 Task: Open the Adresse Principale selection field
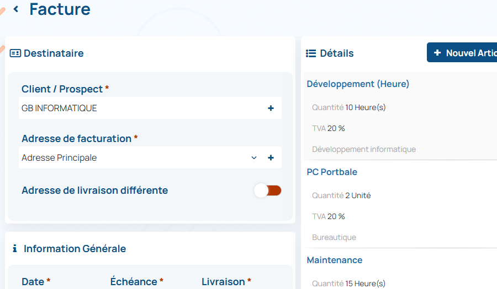coord(133,158)
